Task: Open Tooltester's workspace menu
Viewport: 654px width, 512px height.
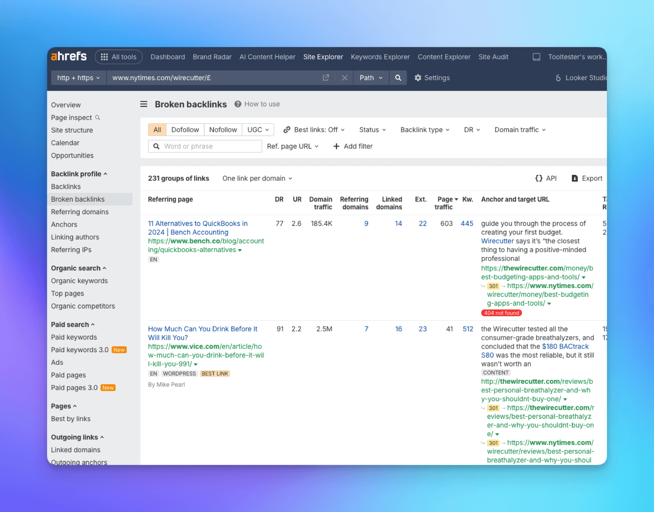Action: coord(577,57)
